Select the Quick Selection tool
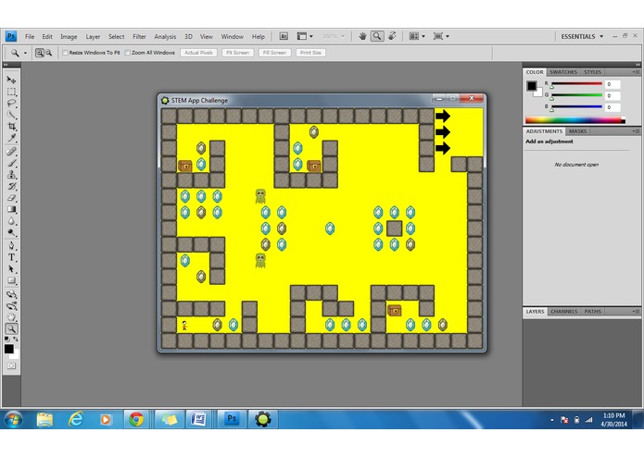Viewport: 644px width, 457px height. (11, 115)
